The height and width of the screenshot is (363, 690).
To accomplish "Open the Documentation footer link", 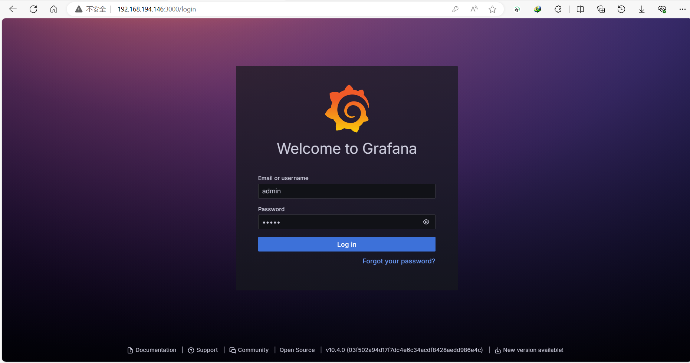I will [x=152, y=350].
